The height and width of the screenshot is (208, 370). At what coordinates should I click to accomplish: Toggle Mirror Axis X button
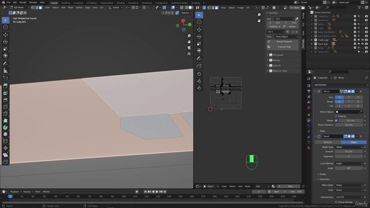(339, 97)
